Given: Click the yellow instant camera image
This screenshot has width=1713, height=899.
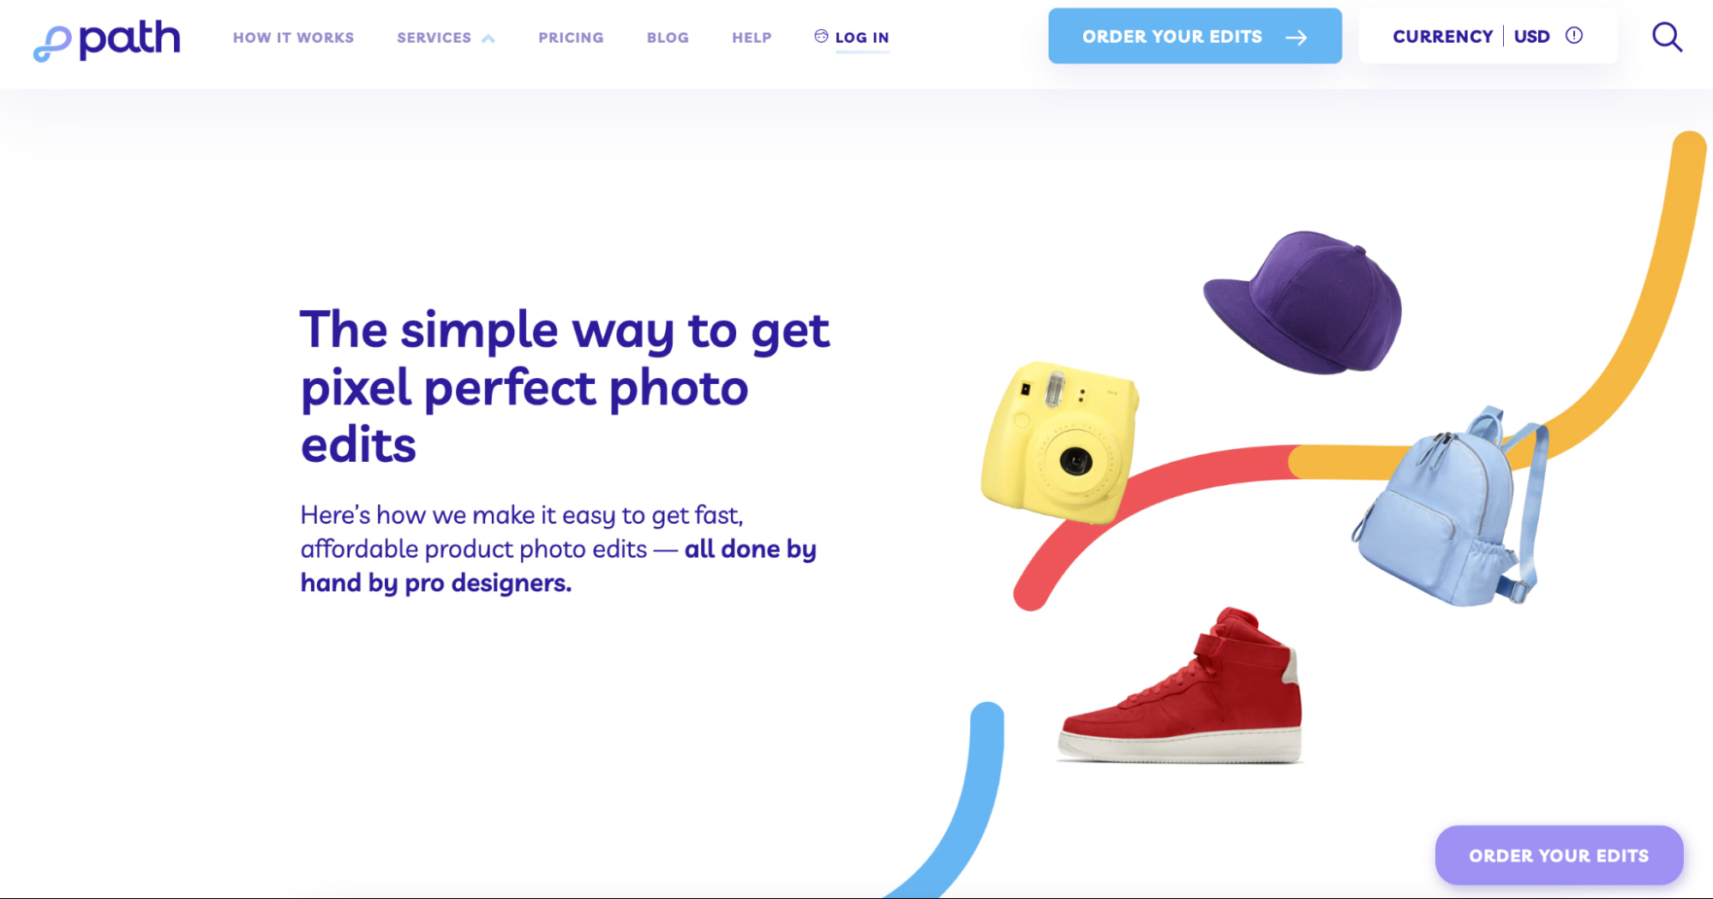Looking at the screenshot, I should [x=1061, y=442].
